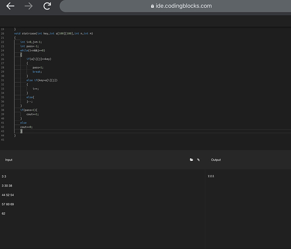Viewport: 291px width, 249px height.
Task: Click the input line '44 52 54'
Action: pyautogui.click(x=8, y=195)
